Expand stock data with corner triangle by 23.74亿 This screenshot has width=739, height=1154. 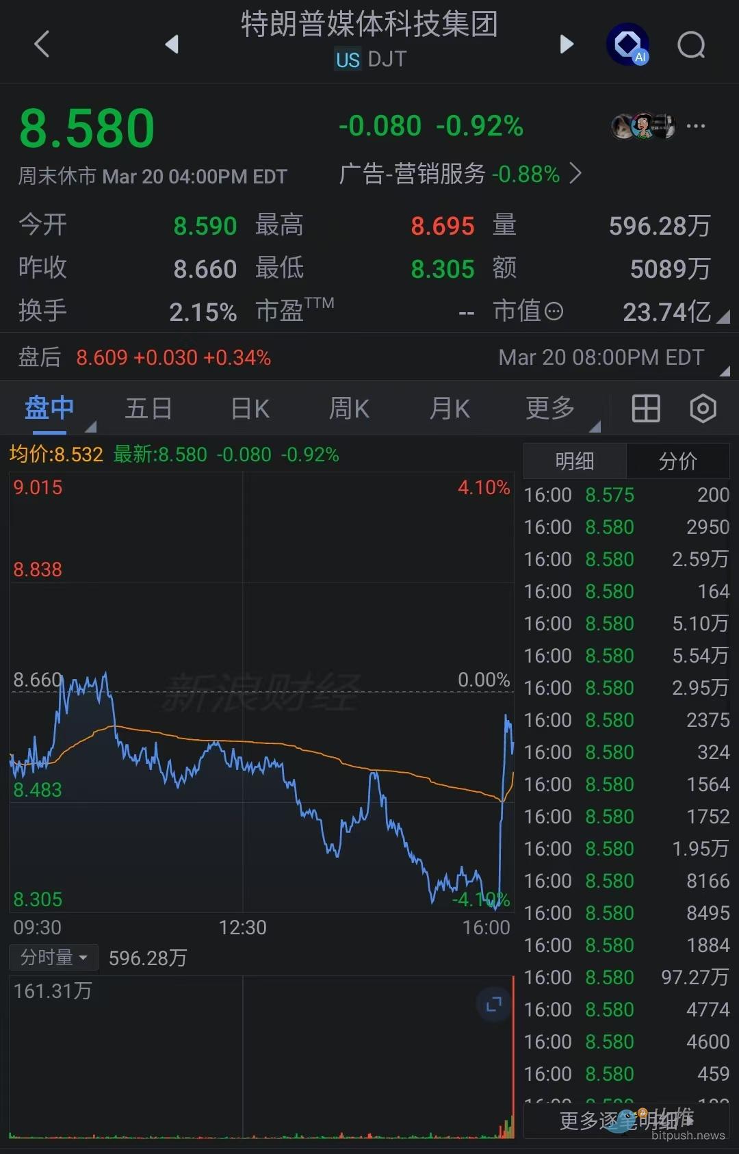(723, 317)
